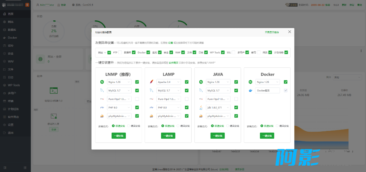The image size is (366, 172).
Task: Select 编译安装 radio in LNMP card
Action: [128, 126]
